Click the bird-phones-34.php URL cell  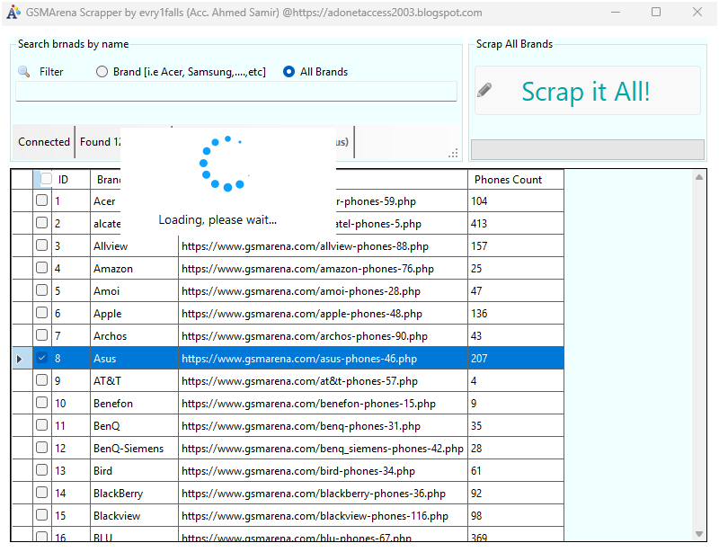tap(323, 471)
